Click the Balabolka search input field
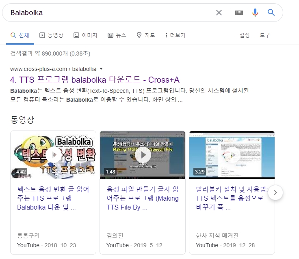The height and width of the screenshot is (259, 299). 110,13
